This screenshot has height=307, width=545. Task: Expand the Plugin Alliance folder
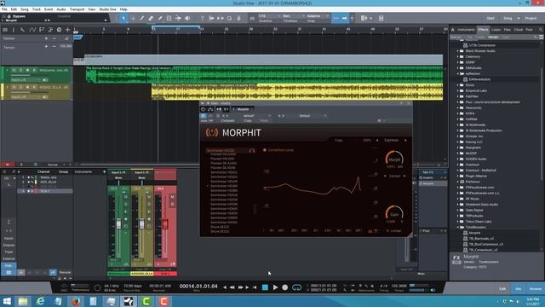[x=458, y=177]
